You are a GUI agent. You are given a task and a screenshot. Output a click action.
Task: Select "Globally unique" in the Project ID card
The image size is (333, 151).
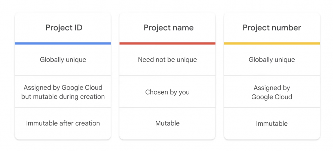pyautogui.click(x=63, y=60)
